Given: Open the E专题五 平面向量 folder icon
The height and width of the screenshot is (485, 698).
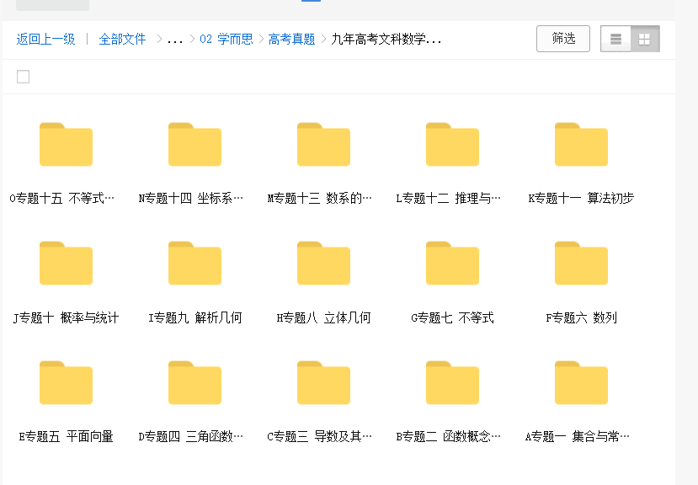Looking at the screenshot, I should 66,382.
